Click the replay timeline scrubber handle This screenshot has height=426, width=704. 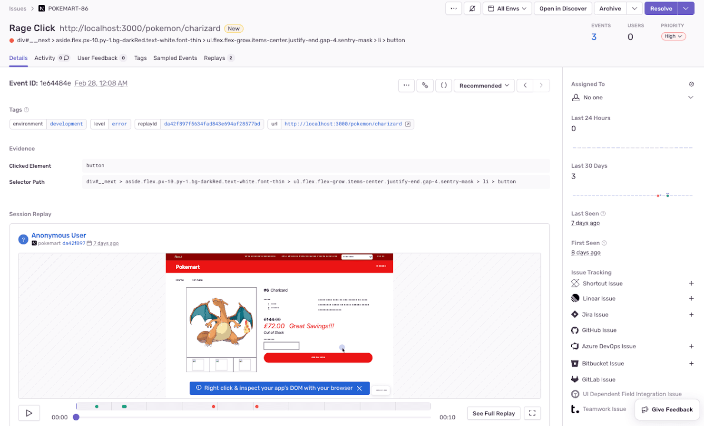coord(76,417)
